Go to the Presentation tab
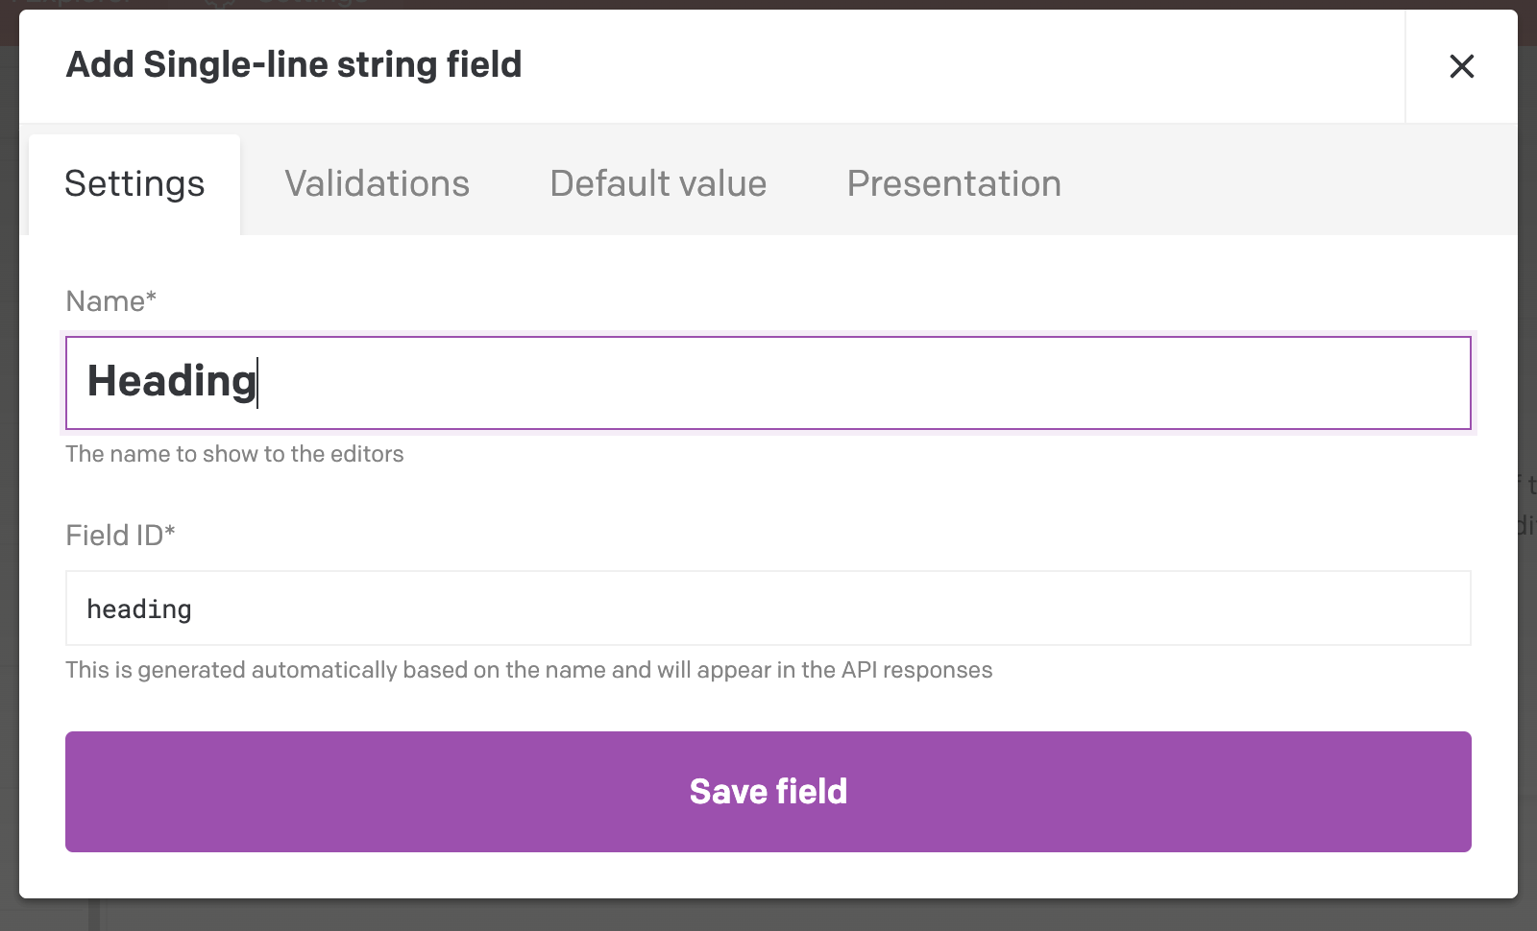The height and width of the screenshot is (931, 1537). [x=954, y=183]
